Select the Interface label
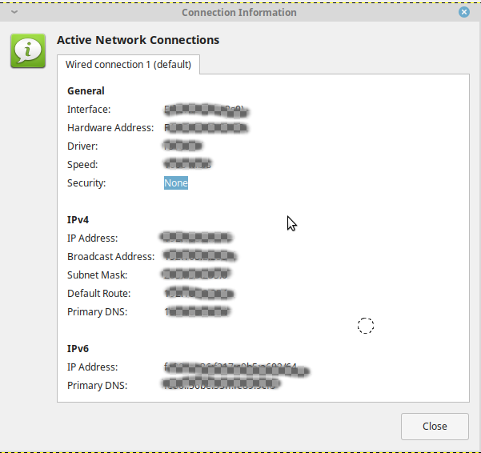The width and height of the screenshot is (481, 453). [x=89, y=110]
